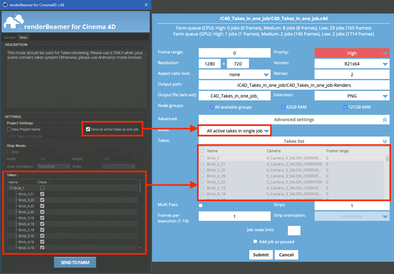Click the Strip Mode width field
394x274 pixels.
pyautogui.click(x=54, y=159)
